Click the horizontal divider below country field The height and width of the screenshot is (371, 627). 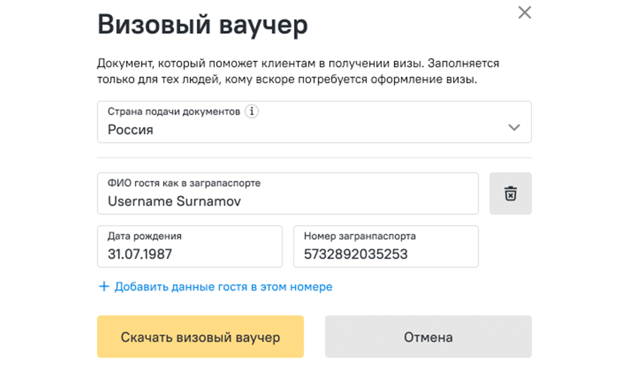tap(314, 158)
